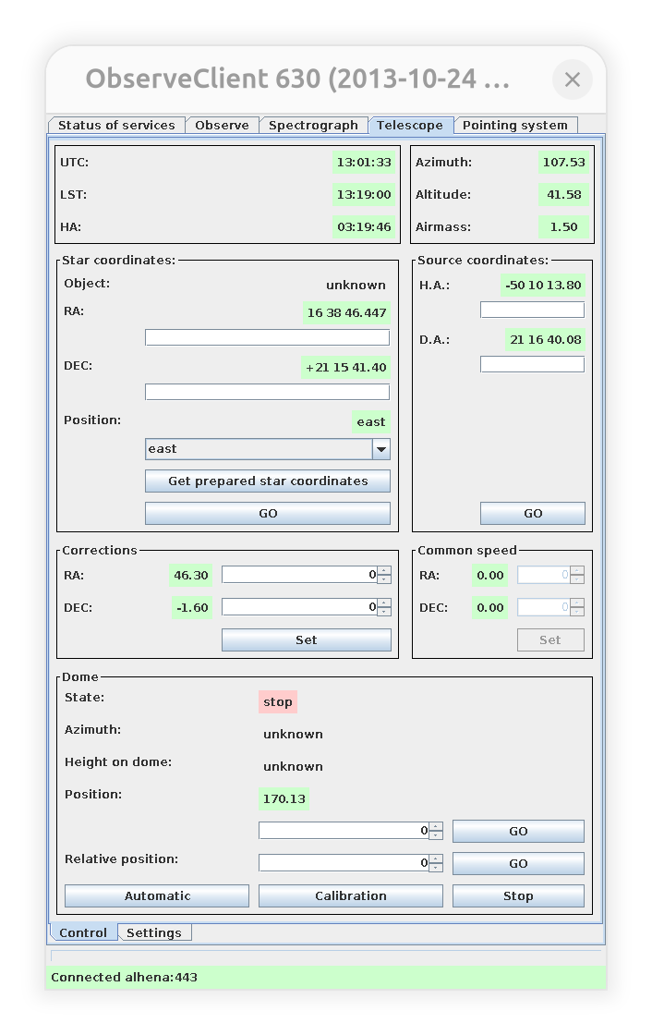This screenshot has width=652, height=1035.
Task: Click the LST value 13:19:00
Action: coord(364,195)
